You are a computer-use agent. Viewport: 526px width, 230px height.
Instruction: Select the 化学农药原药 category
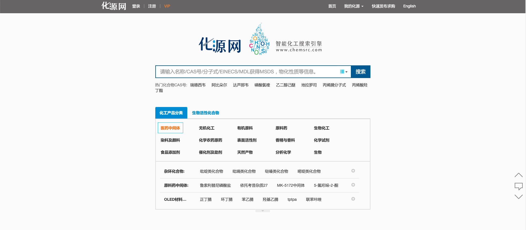(x=210, y=140)
